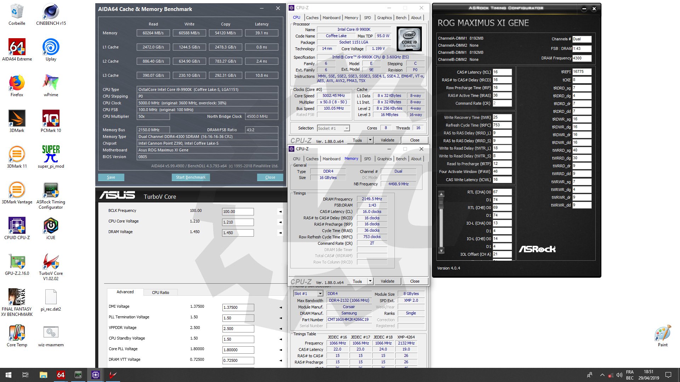The width and height of the screenshot is (680, 382).
Task: Open the 3DMark 11 desktop icon
Action: coord(17,157)
